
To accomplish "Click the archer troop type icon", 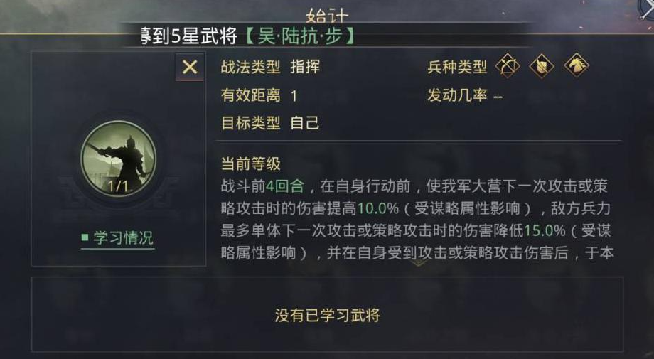I will (508, 66).
